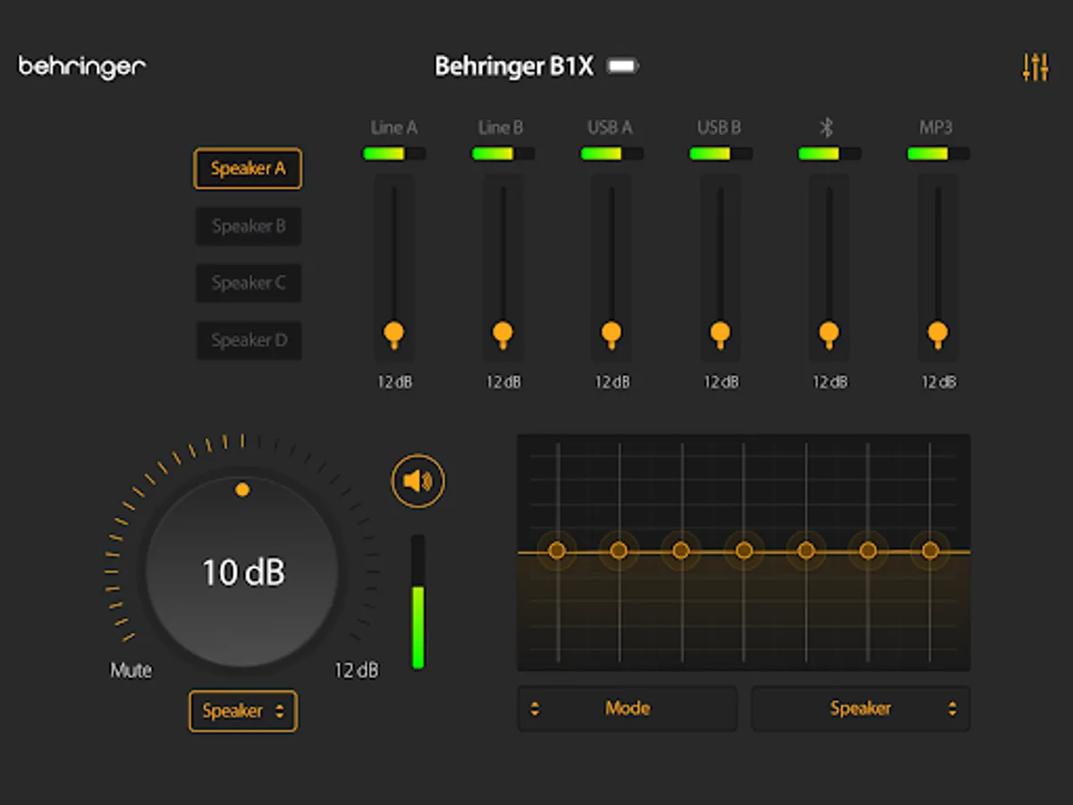This screenshot has width=1073, height=805.
Task: Select Speaker D
Action: click(249, 341)
